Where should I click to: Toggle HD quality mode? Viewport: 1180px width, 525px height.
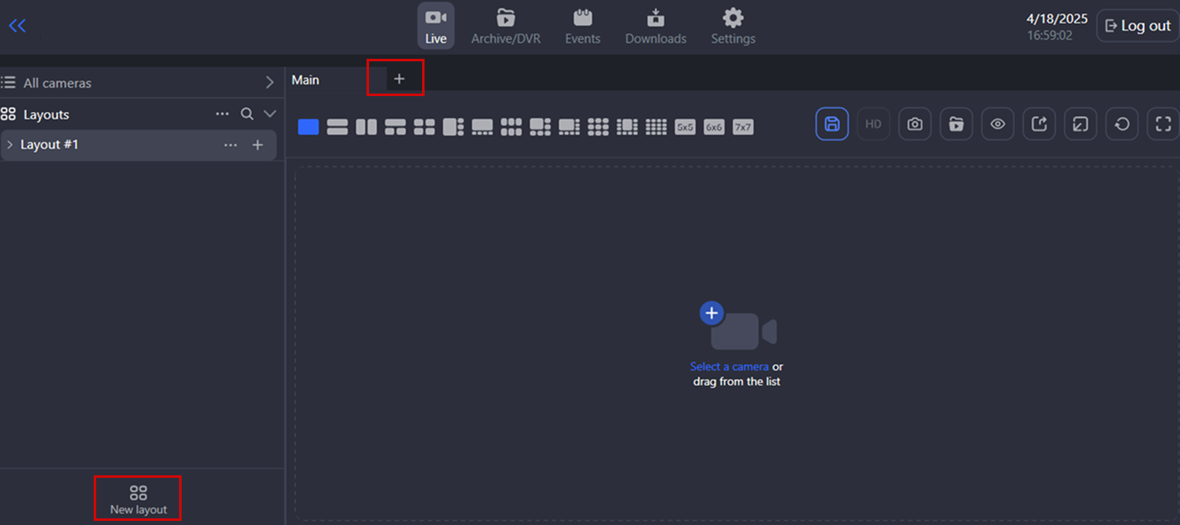pos(873,124)
